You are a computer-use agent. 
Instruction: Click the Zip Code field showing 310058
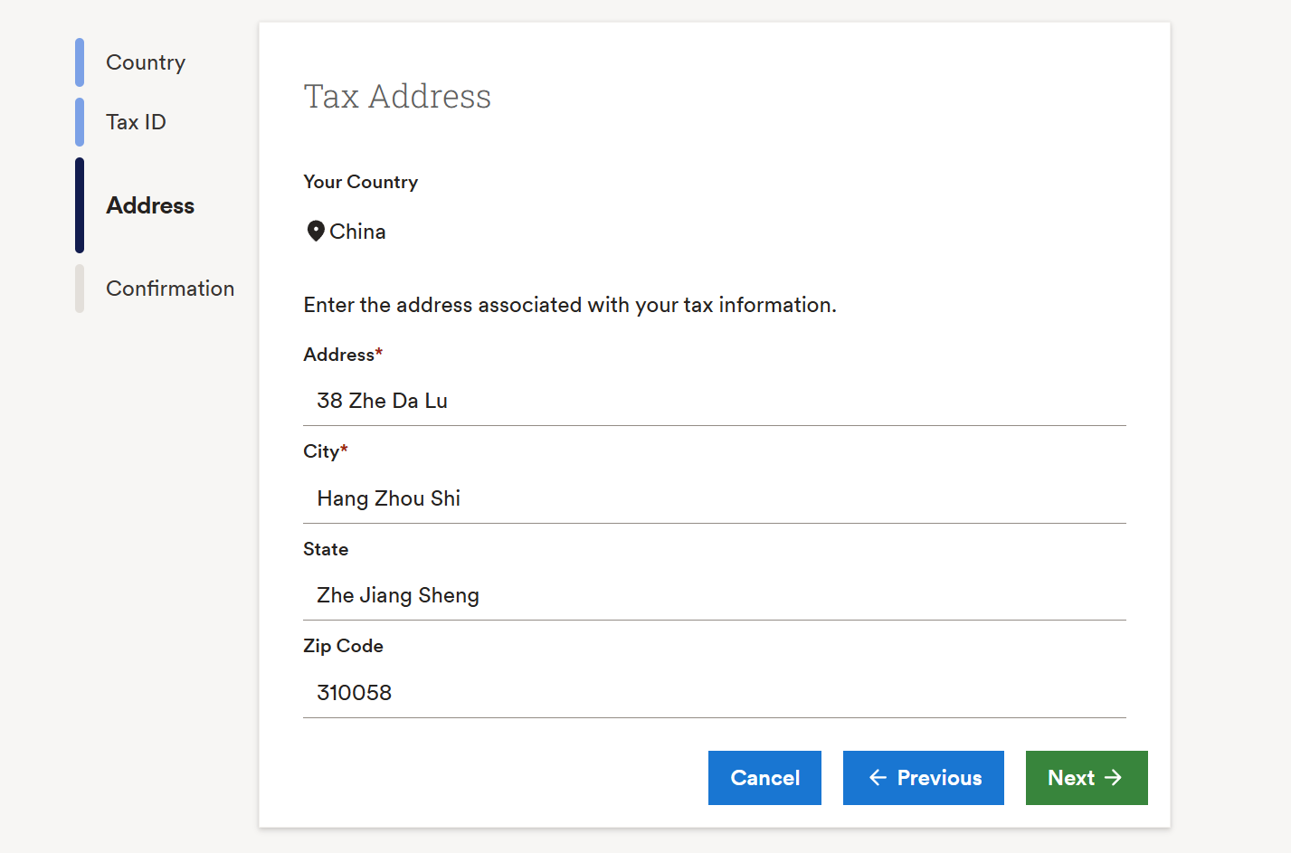pos(714,693)
